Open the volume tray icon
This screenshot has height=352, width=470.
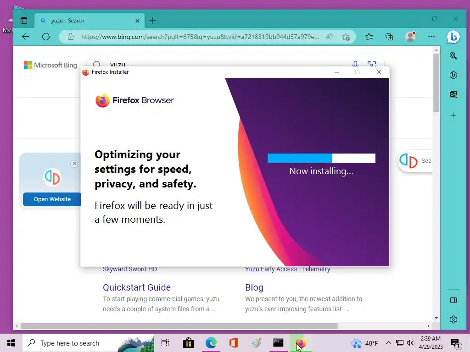pos(410,343)
